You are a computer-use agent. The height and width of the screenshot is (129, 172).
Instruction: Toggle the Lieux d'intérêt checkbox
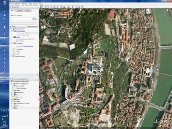pyautogui.click(x=13, y=86)
